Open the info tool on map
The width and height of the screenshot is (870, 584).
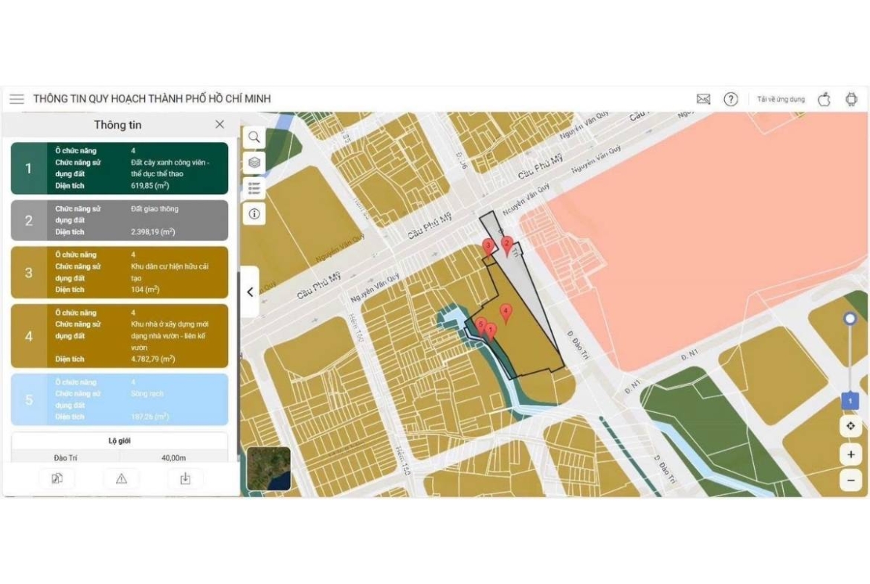tap(254, 214)
